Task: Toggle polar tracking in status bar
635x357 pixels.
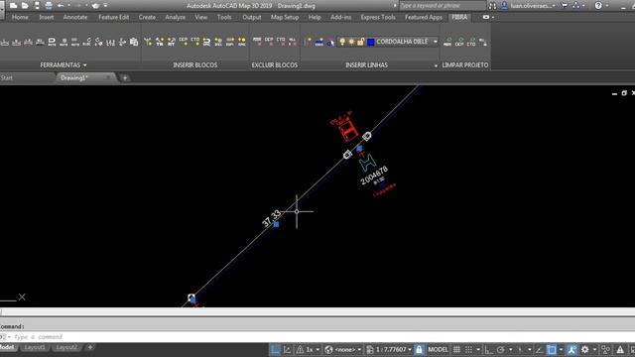Action: [x=501, y=349]
